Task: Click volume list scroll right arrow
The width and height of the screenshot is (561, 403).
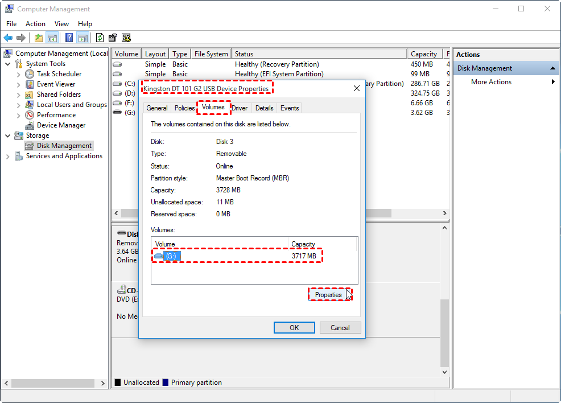Action: tap(445, 213)
